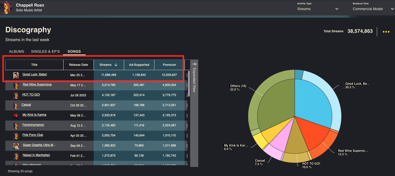Image resolution: width=395 pixels, height=176 pixels.
Task: Open the three-dot options next to Total Streams
Action: point(386,32)
